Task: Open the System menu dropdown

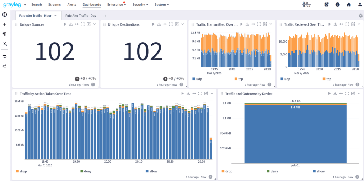Action: click(x=161, y=5)
